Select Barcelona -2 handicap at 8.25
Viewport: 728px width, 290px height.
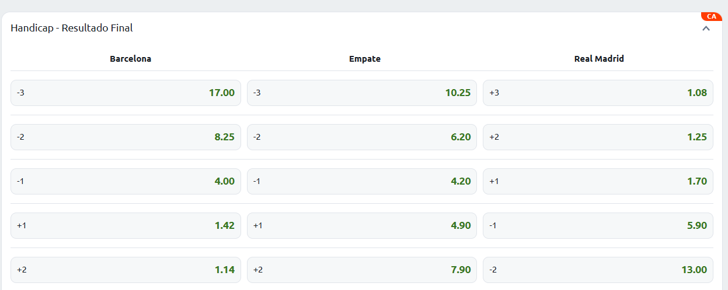point(126,137)
